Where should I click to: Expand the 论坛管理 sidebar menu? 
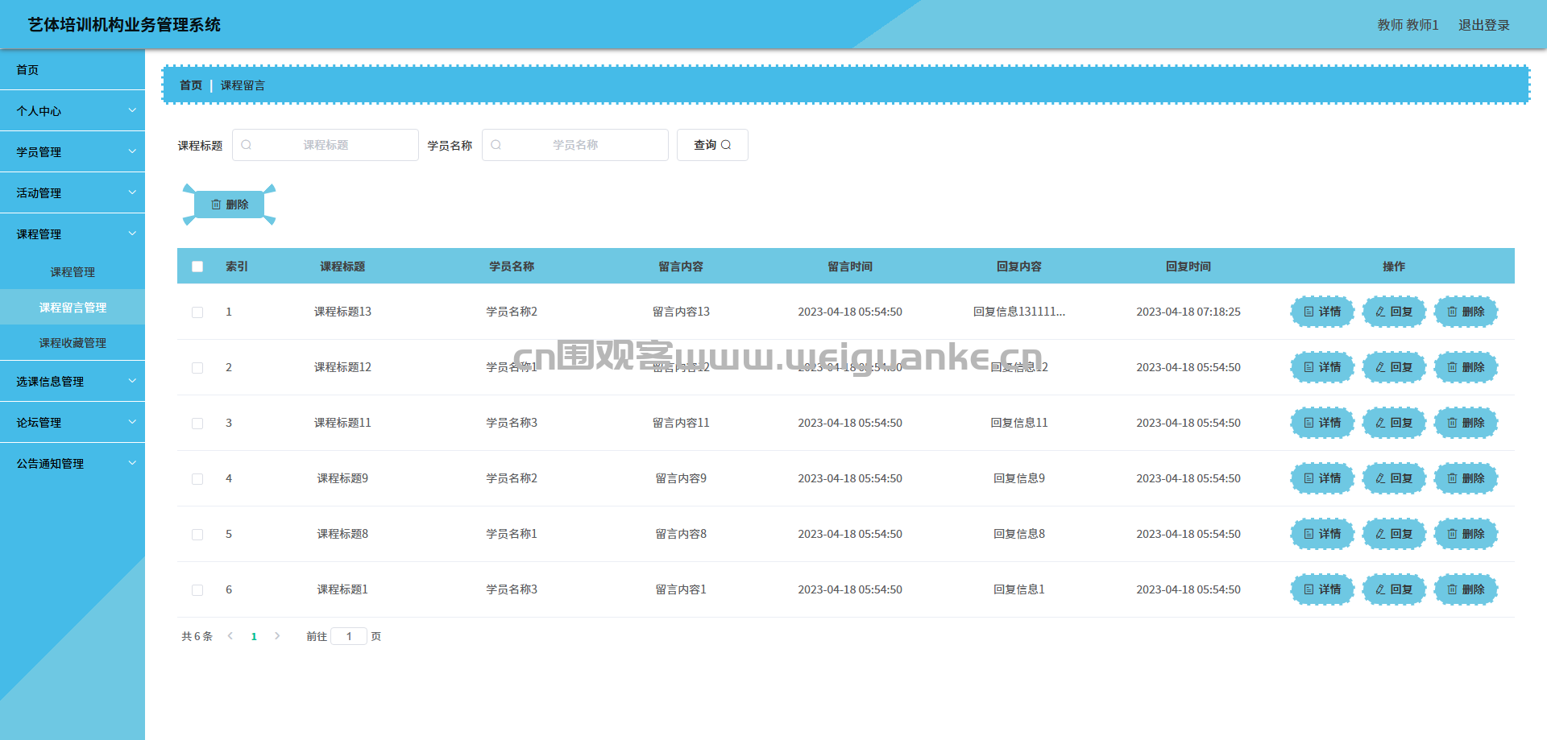pos(73,423)
